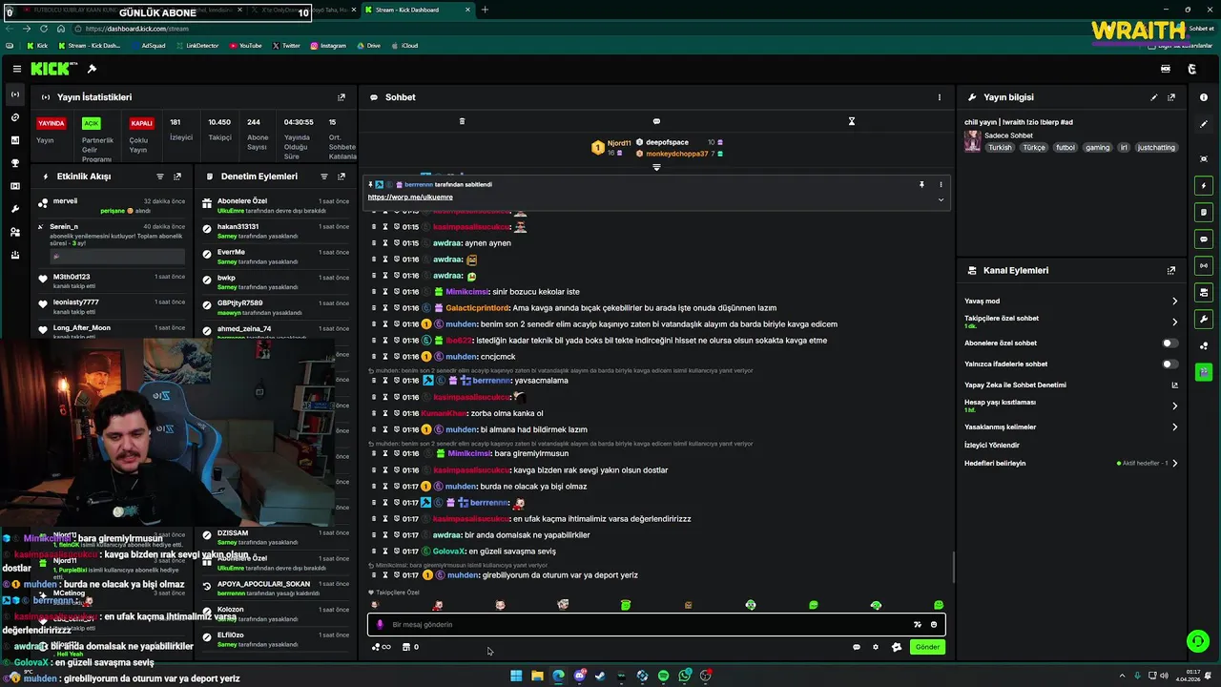Screen dimensions: 1221x687
Task: Open the wrench settings icon in left sidebar
Action: 14,209
